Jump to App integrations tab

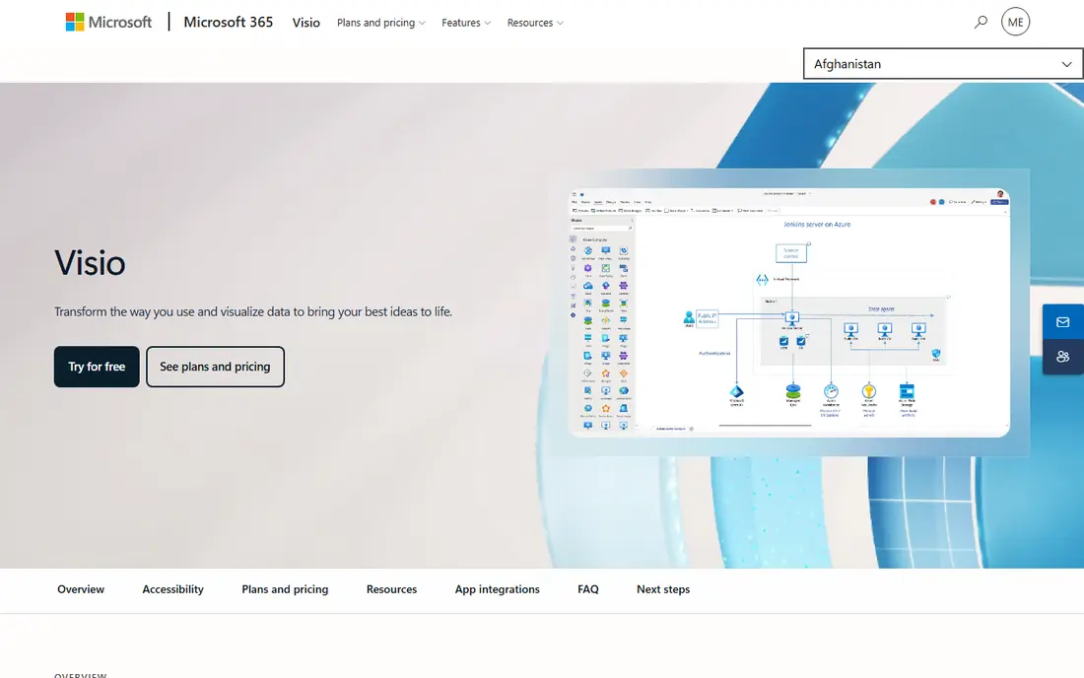497,589
